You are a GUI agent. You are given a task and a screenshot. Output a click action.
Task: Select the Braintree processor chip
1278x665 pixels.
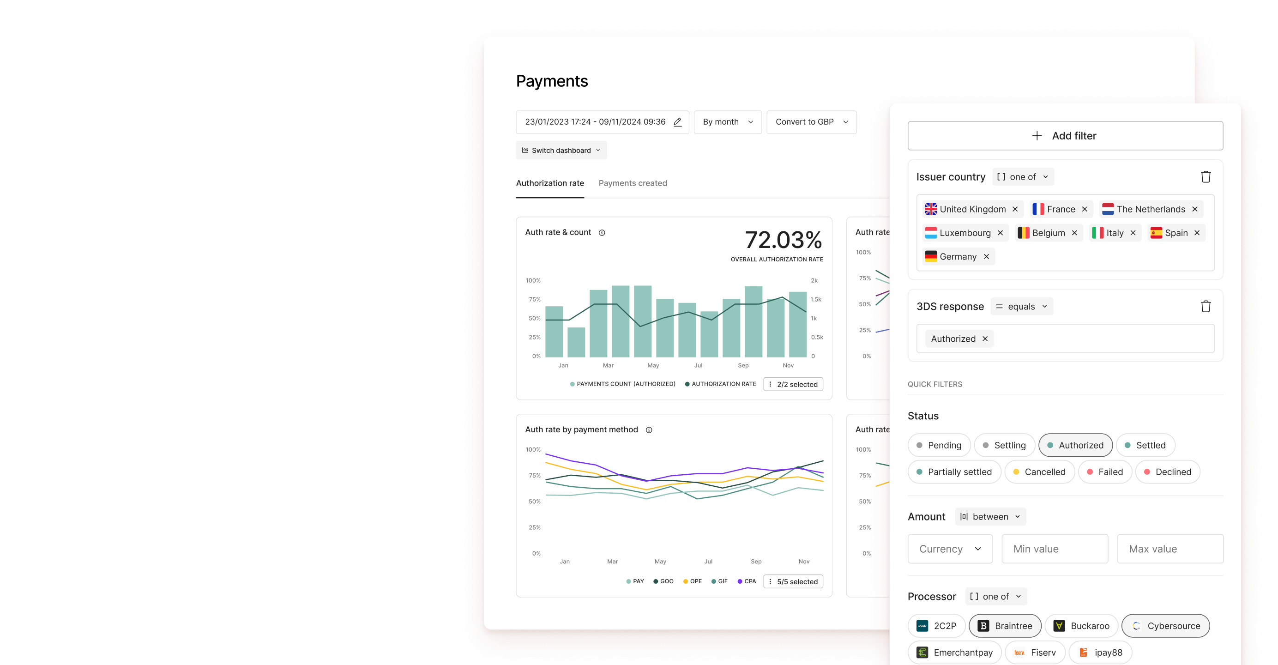pyautogui.click(x=1005, y=626)
